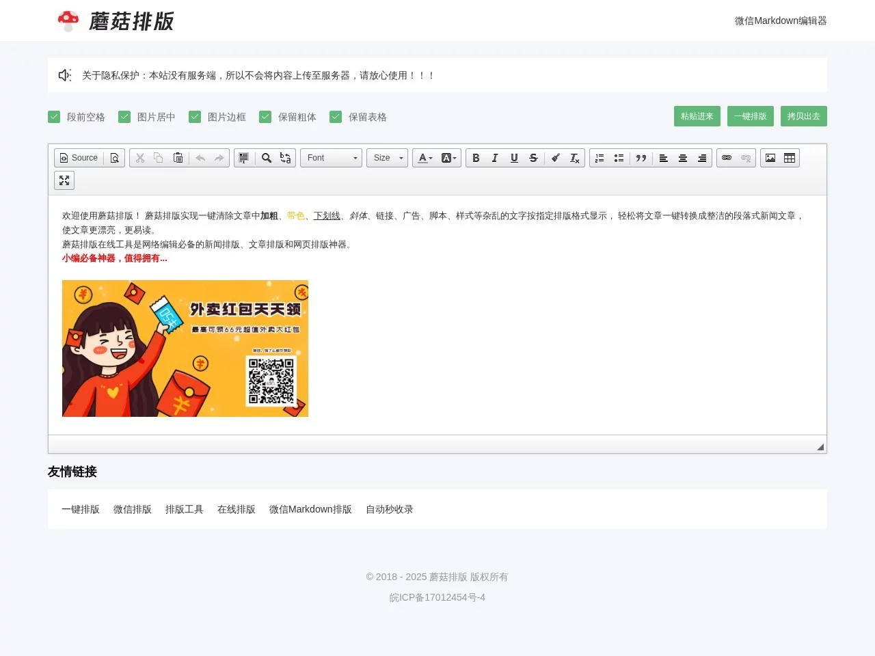Remove text formatting with the Tx icon
Image resolution: width=875 pixels, height=656 pixels.
(574, 158)
